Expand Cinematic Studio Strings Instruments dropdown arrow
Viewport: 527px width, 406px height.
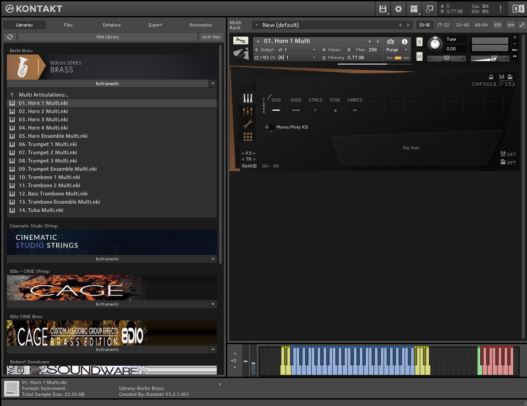pos(213,259)
